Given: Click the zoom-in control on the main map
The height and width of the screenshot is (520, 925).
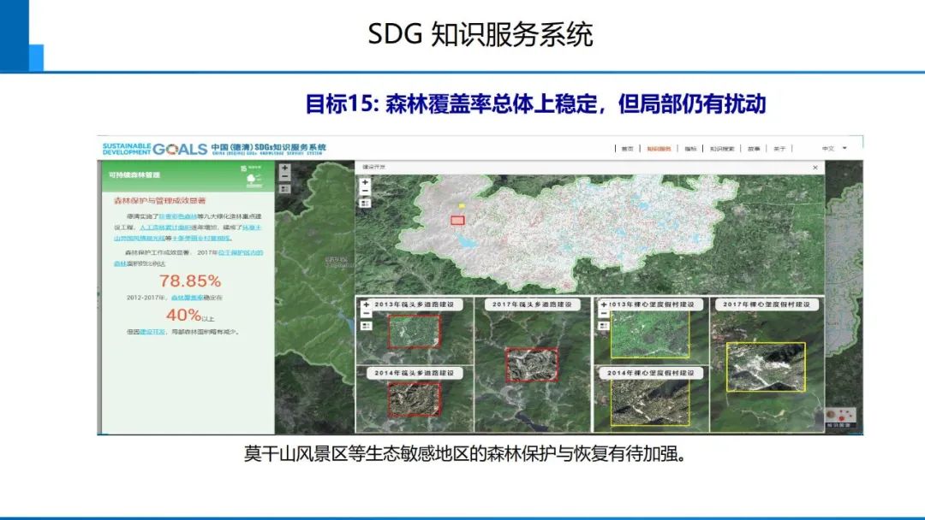Looking at the screenshot, I should [x=285, y=168].
